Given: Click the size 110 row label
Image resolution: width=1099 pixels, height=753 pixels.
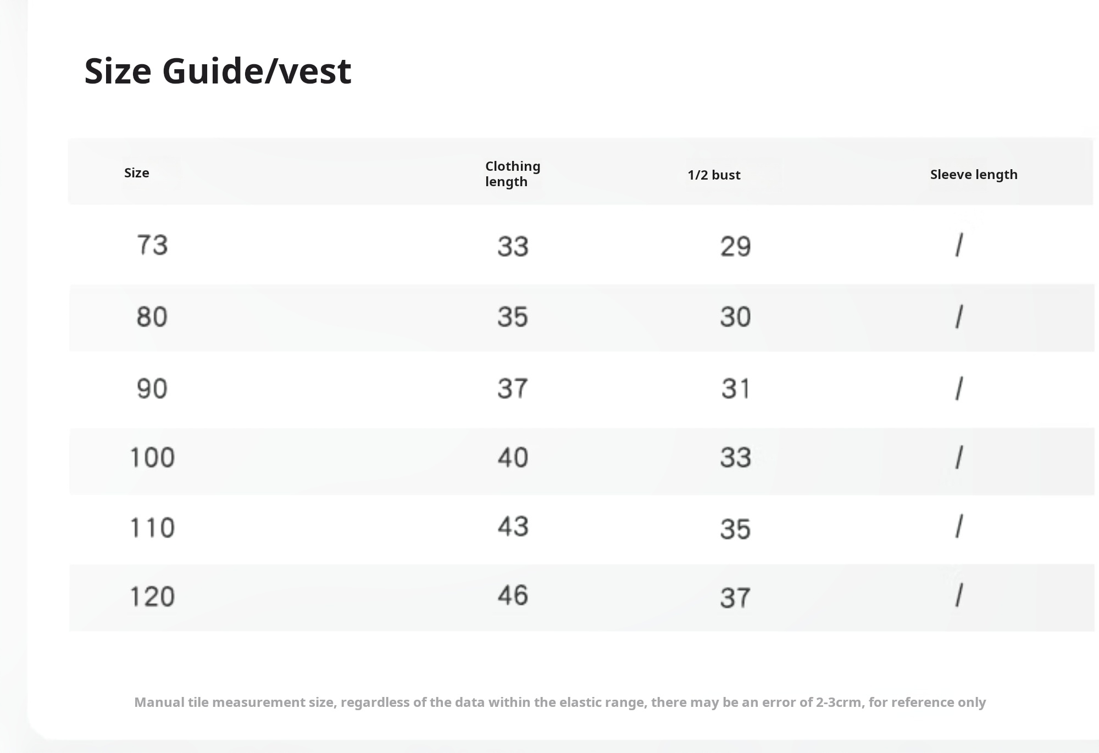Looking at the screenshot, I should tap(152, 528).
